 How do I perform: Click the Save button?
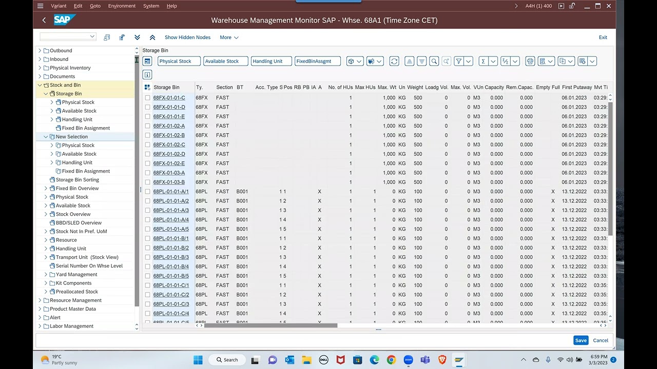click(x=581, y=340)
